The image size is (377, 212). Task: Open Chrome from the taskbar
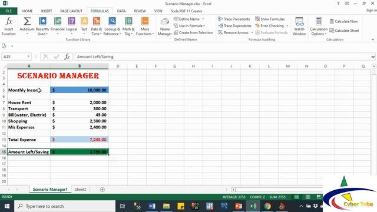click(x=267, y=206)
